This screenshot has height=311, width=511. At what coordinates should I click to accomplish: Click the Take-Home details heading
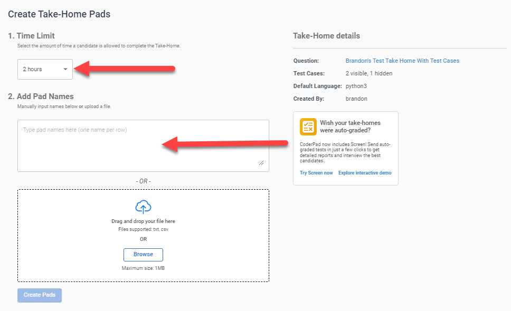coord(326,36)
